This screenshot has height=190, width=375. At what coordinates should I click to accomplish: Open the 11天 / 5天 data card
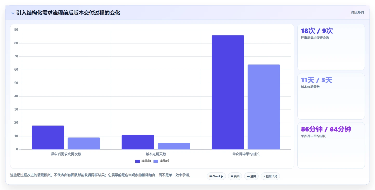(331, 96)
